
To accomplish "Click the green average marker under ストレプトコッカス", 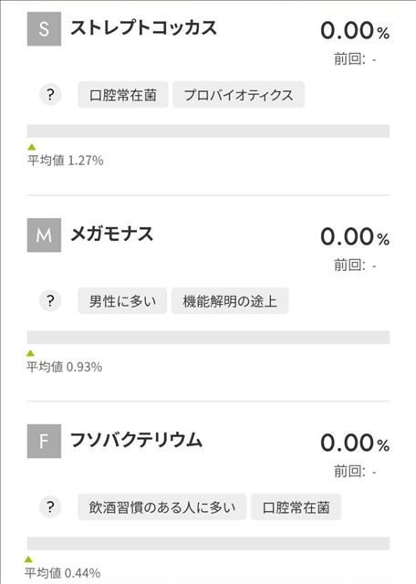I will tap(32, 147).
